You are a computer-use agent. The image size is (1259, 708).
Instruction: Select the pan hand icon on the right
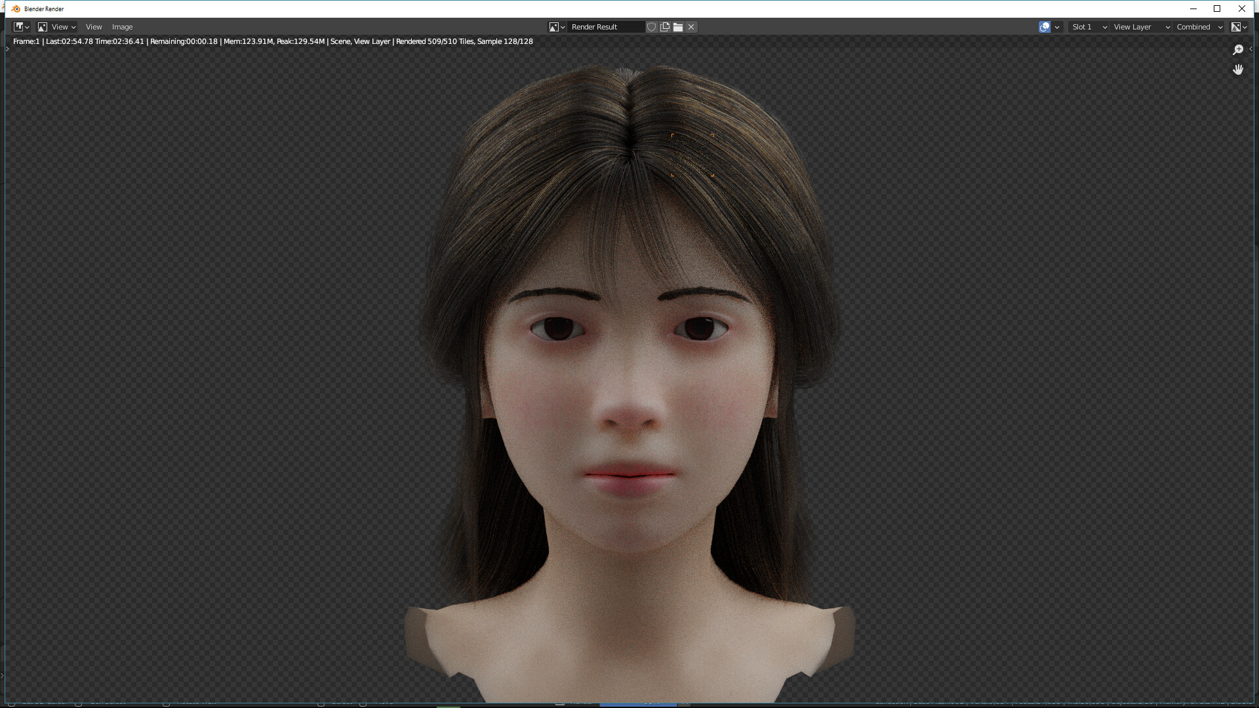click(x=1238, y=69)
